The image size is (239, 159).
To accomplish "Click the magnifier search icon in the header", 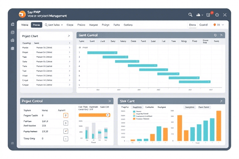I will pyautogui.click(x=190, y=15).
